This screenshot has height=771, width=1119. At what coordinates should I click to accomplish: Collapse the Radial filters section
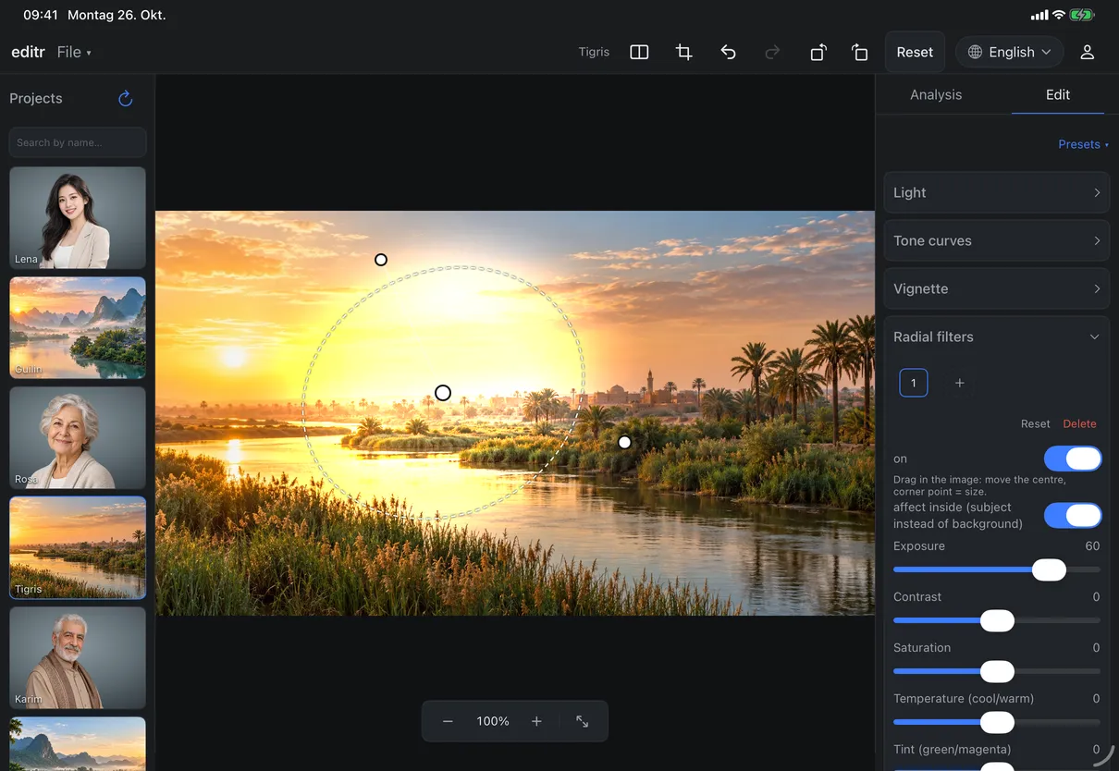coord(996,337)
